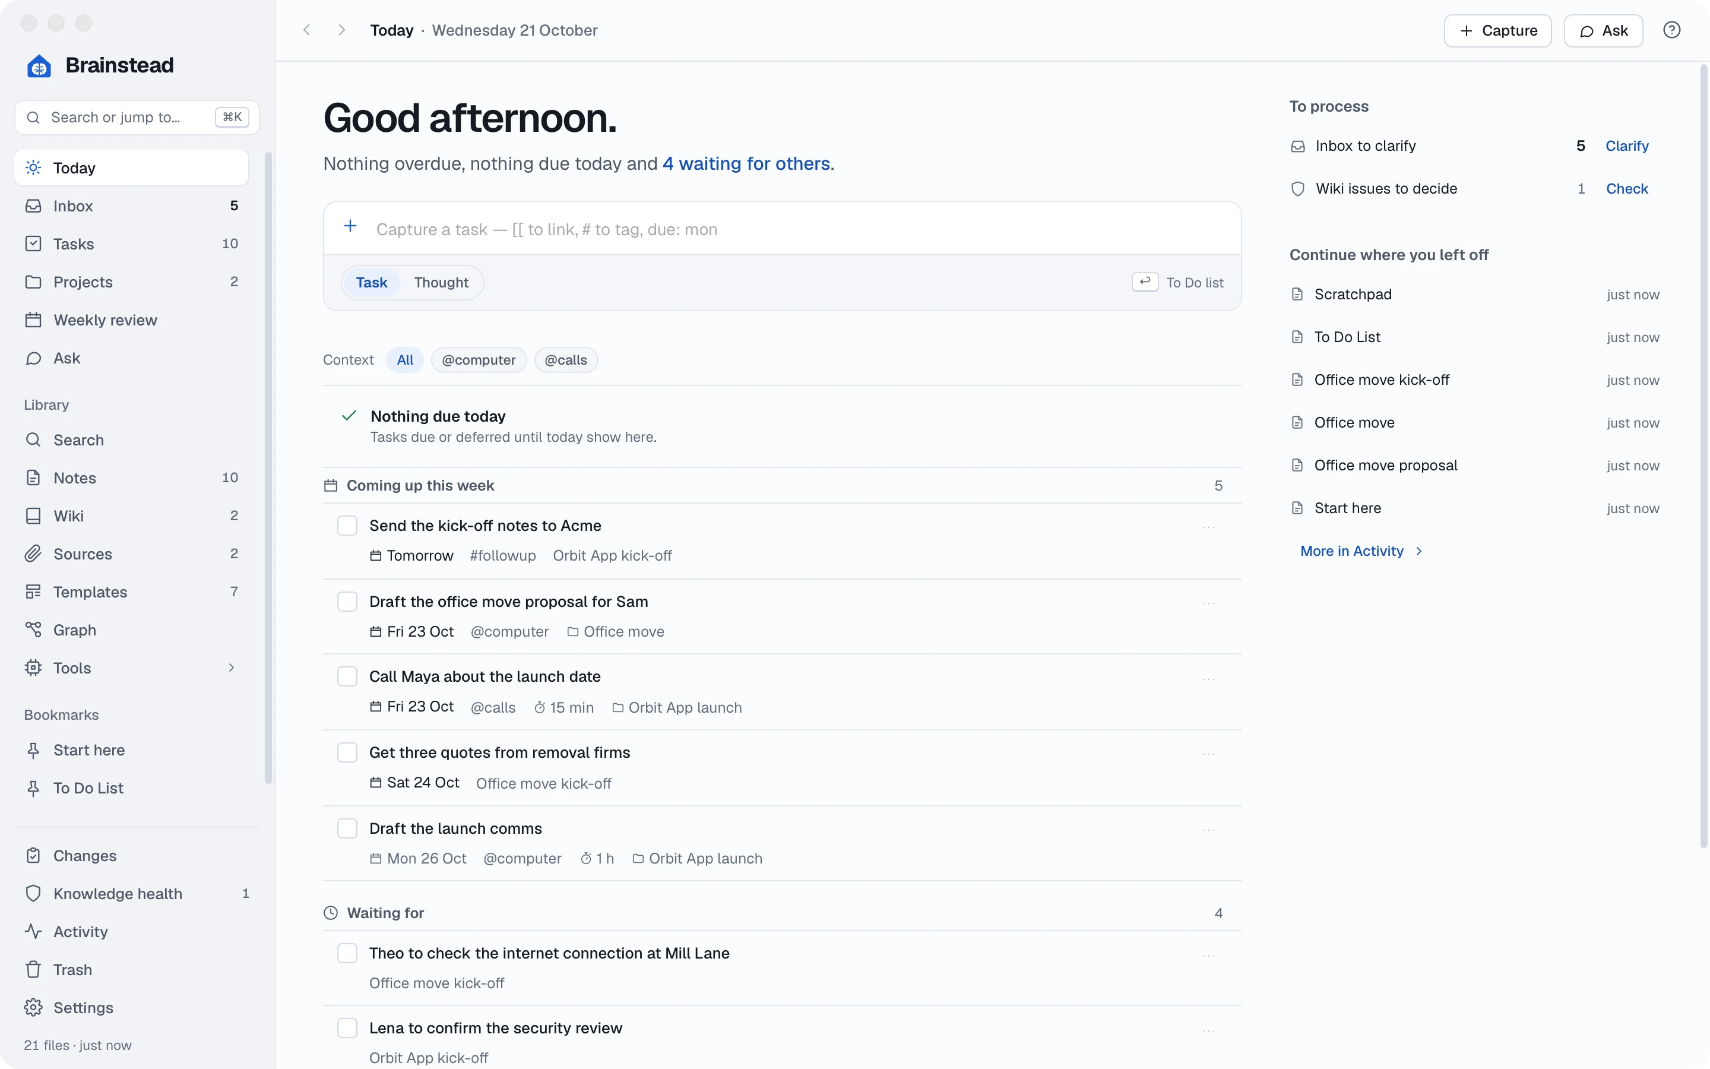Click the main page vertical scrollbar

click(1703, 456)
